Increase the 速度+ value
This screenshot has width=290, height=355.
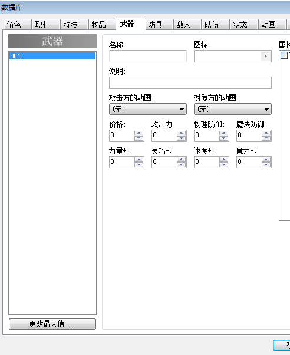tap(224, 160)
